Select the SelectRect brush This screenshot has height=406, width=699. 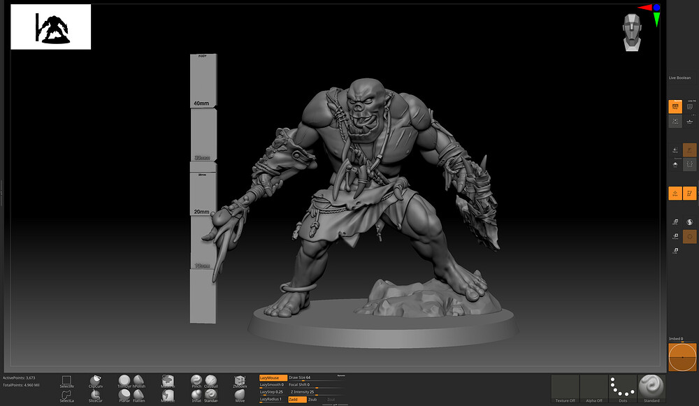pyautogui.click(x=67, y=381)
